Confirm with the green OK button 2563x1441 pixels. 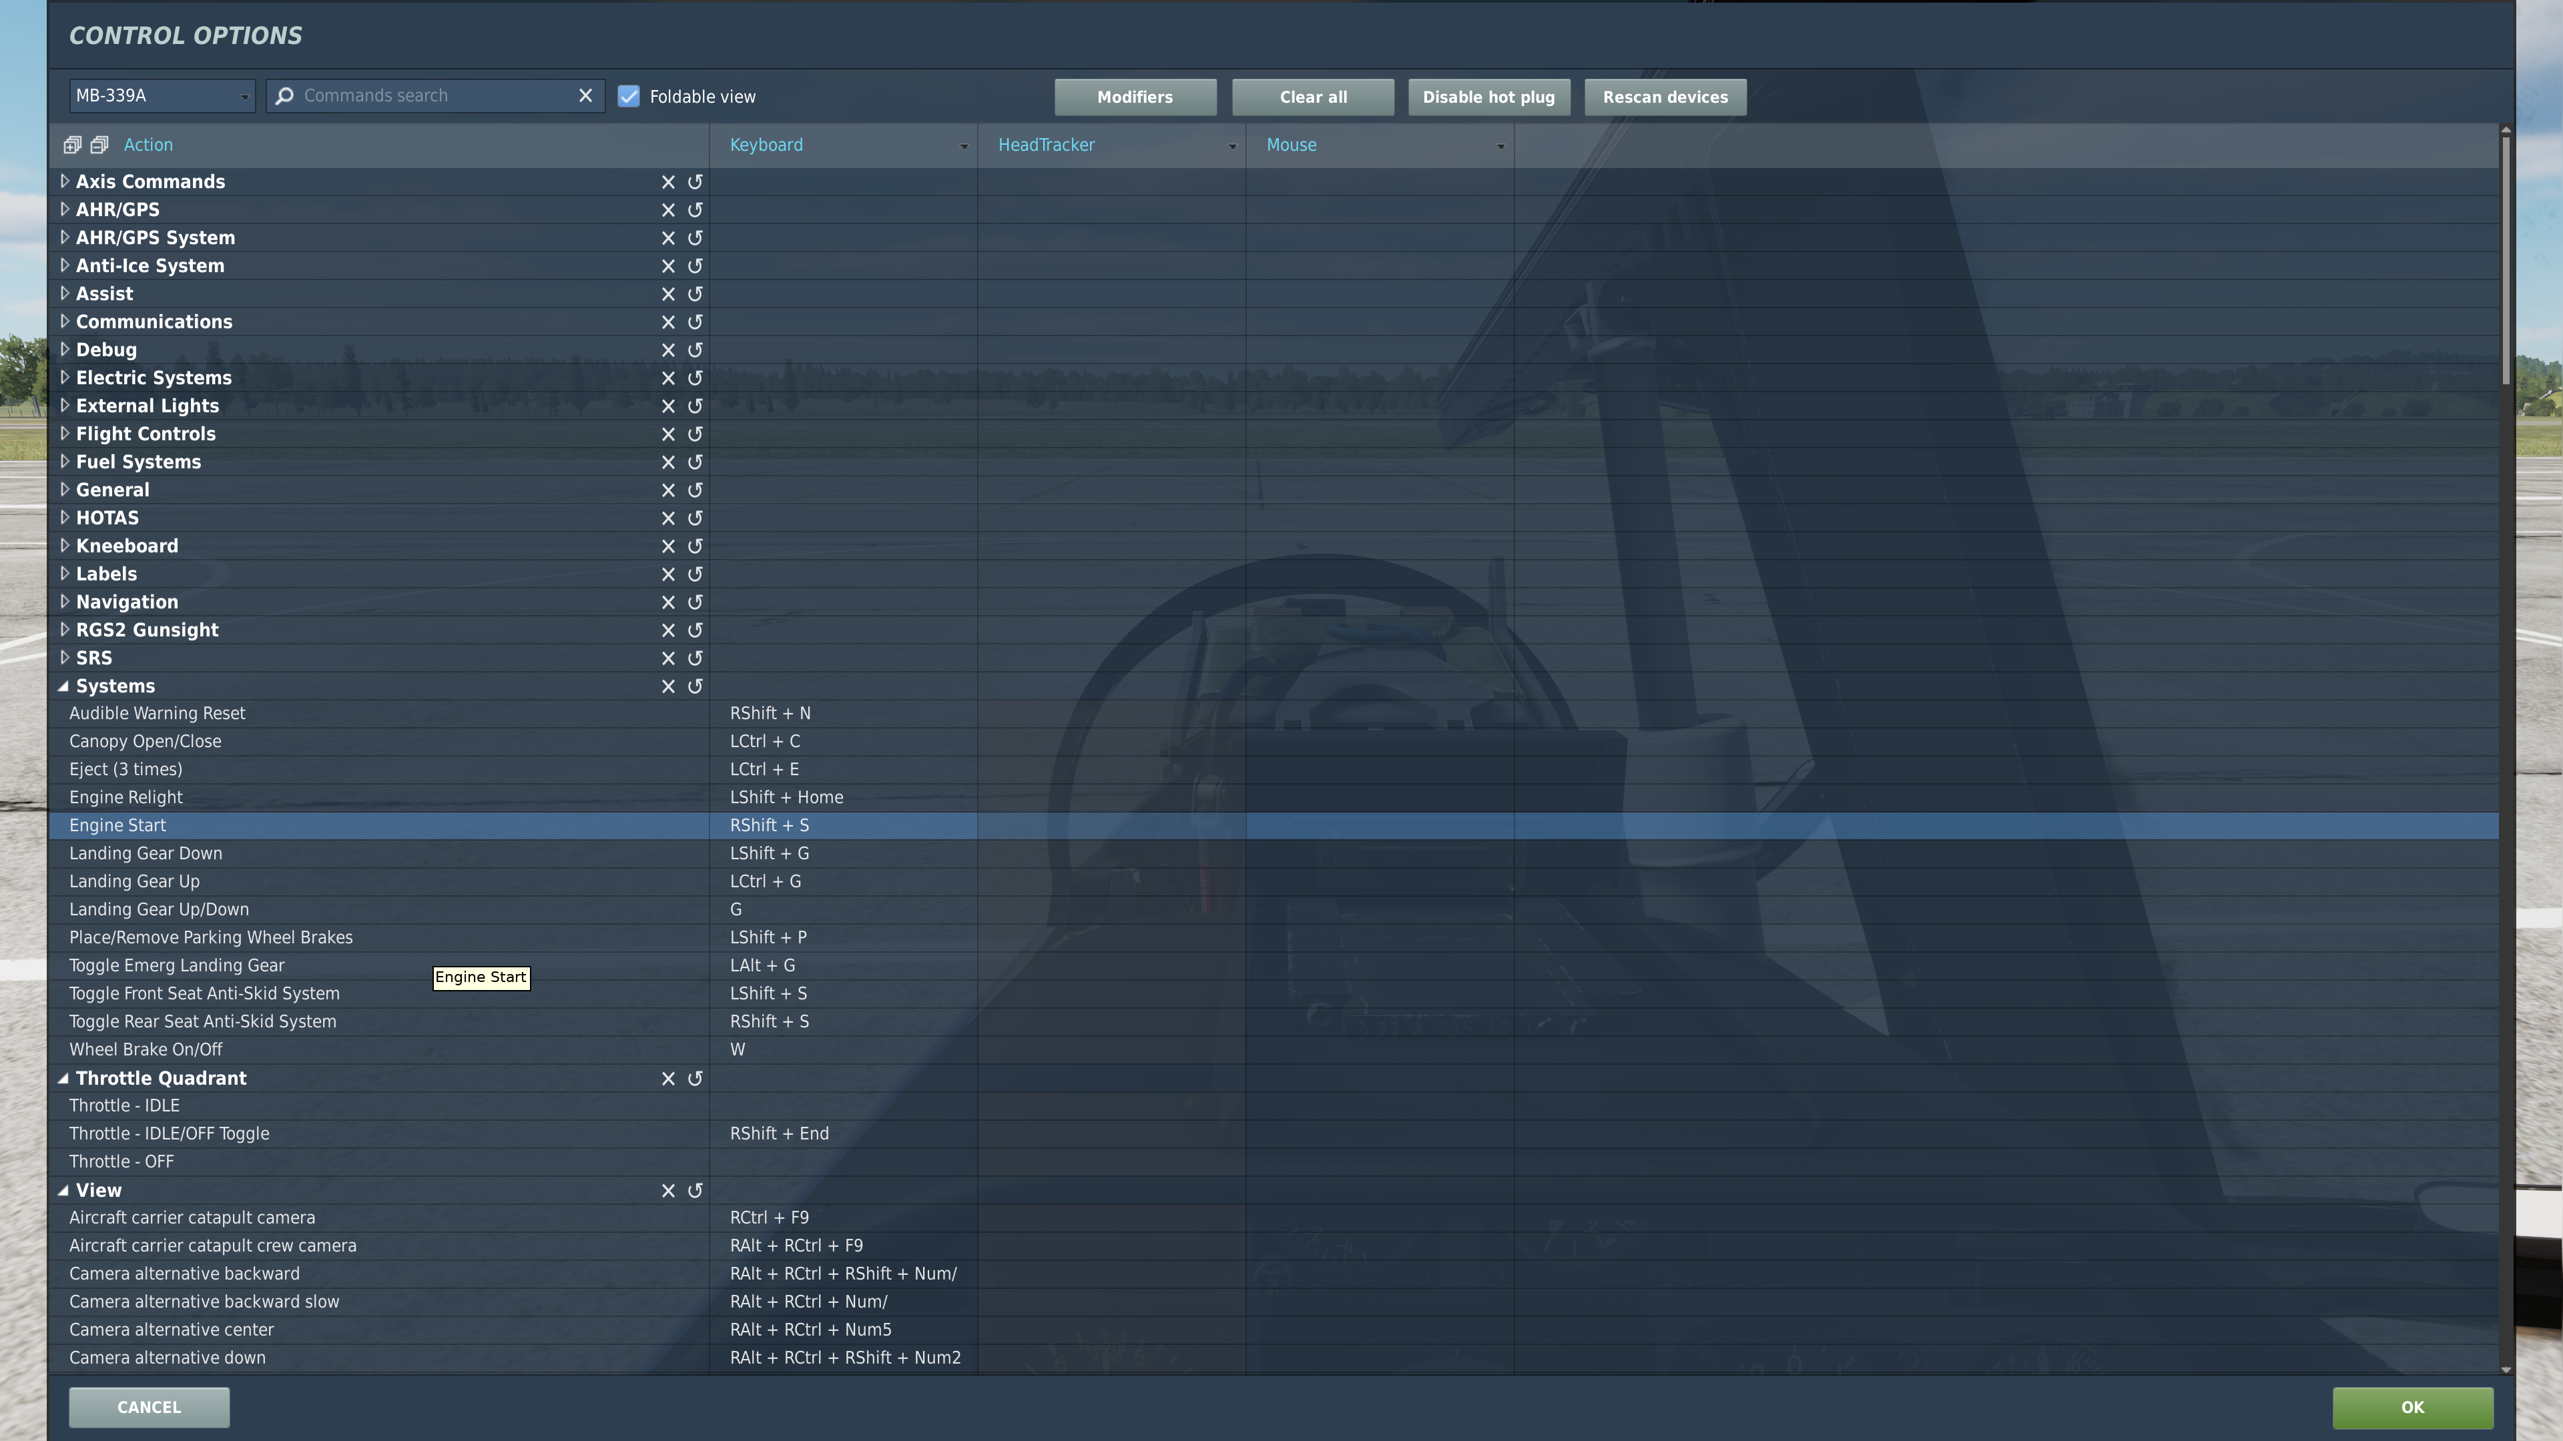pos(2413,1407)
